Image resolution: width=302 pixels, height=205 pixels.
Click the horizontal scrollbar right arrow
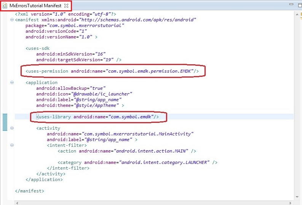point(291,203)
